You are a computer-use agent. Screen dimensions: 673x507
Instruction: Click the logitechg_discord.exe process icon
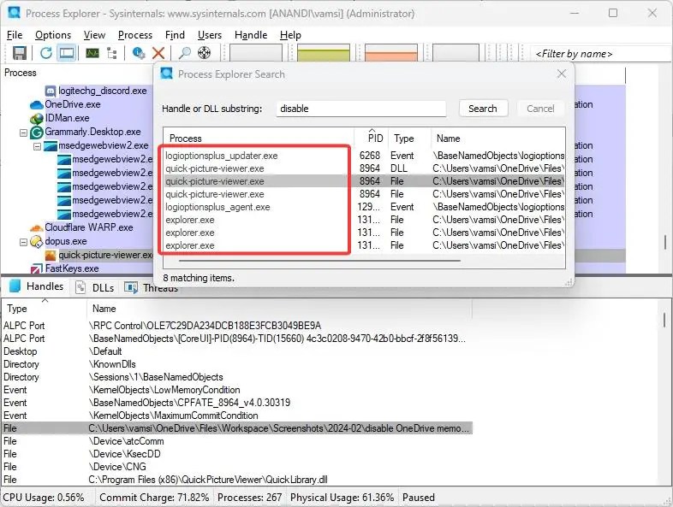(x=51, y=91)
